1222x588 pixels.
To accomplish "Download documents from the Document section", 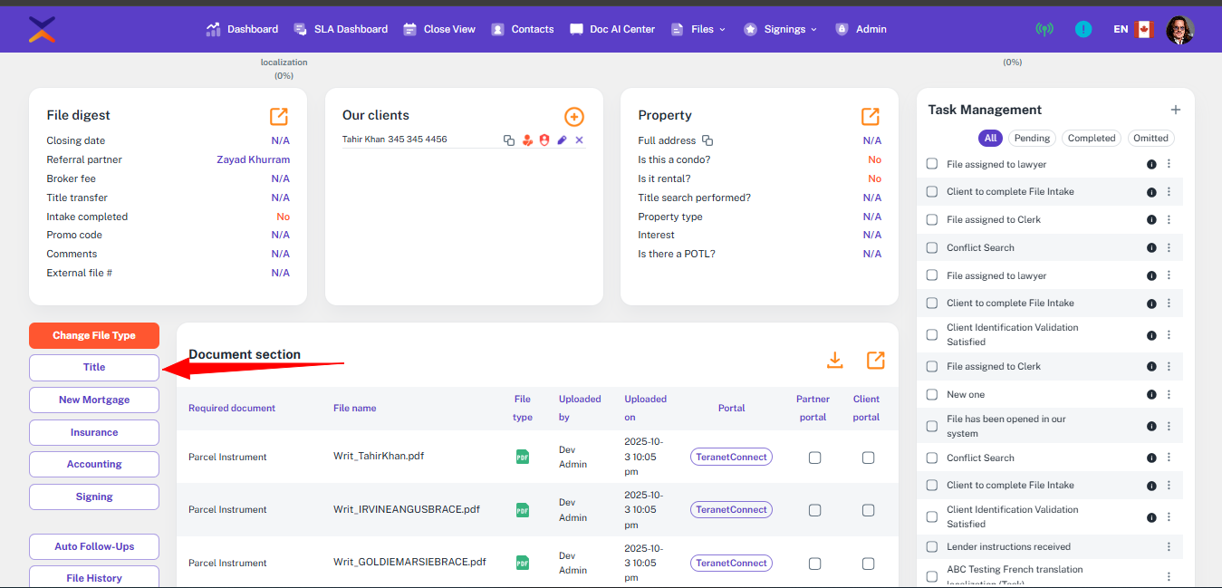I will point(835,360).
